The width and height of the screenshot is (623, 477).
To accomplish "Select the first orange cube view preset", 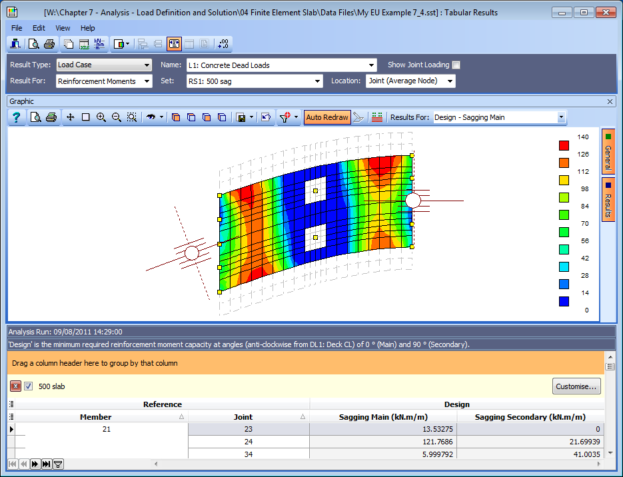I will [176, 117].
